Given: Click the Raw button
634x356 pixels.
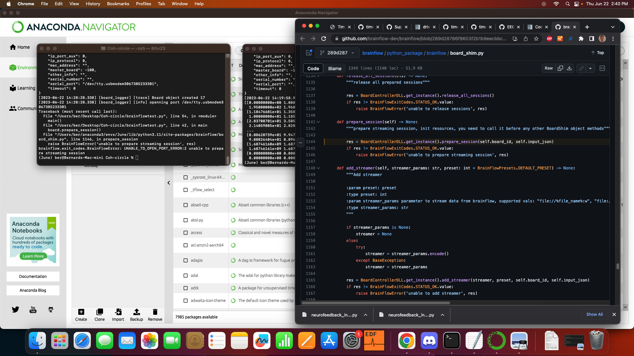Looking at the screenshot, I should [x=549, y=68].
